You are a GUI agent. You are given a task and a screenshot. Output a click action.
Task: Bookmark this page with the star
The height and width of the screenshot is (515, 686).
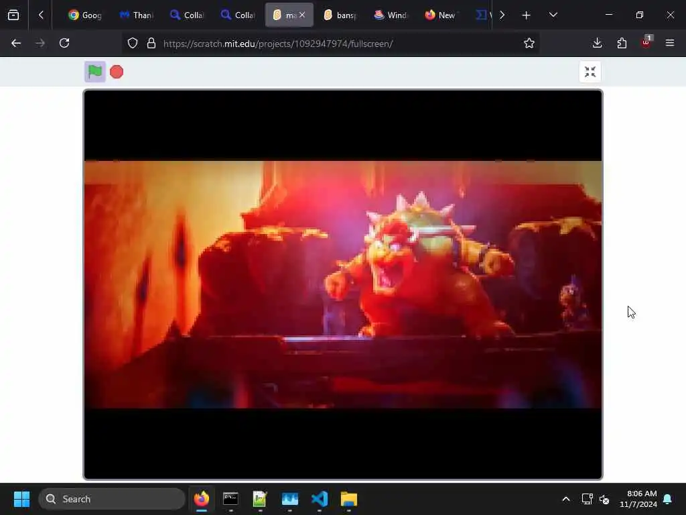pyautogui.click(x=529, y=43)
